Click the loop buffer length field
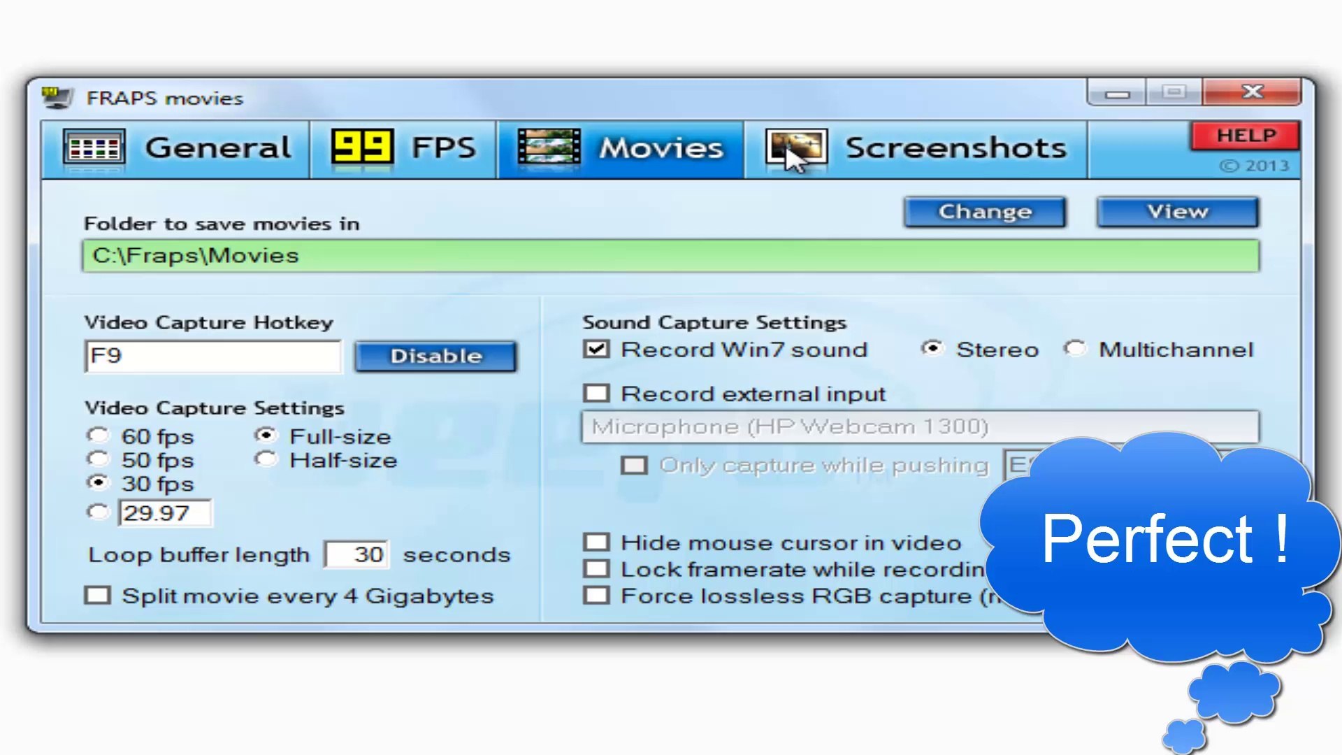Image resolution: width=1342 pixels, height=755 pixels. click(x=356, y=555)
